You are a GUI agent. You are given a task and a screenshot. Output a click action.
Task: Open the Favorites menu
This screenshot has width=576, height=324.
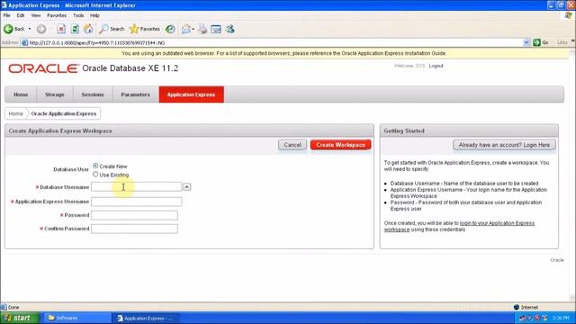(x=57, y=15)
